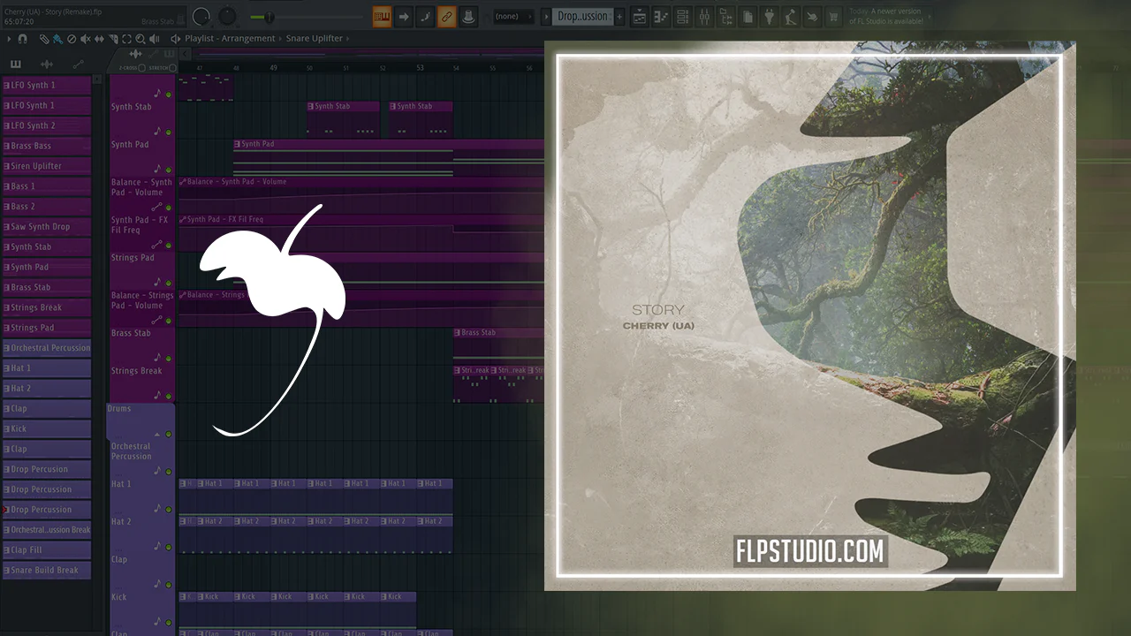Viewport: 1131px width, 636px height.
Task: Show automation clips with the picker automation icon
Action: tap(78, 64)
